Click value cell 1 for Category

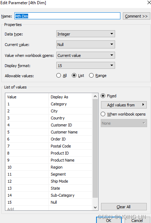click(x=27, y=104)
